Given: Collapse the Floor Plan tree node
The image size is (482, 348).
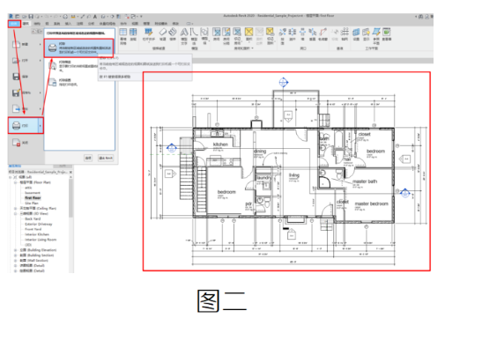Looking at the screenshot, I should point(15,182).
